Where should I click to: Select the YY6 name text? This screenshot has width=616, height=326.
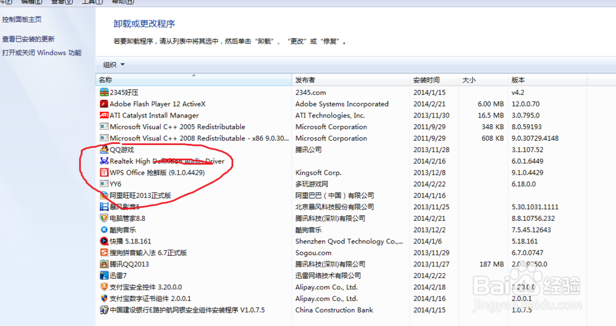click(x=116, y=183)
